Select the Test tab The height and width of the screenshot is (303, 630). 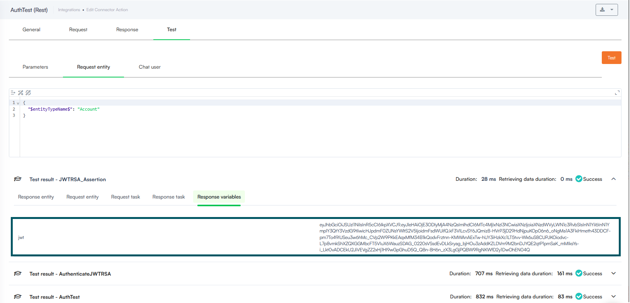172,30
